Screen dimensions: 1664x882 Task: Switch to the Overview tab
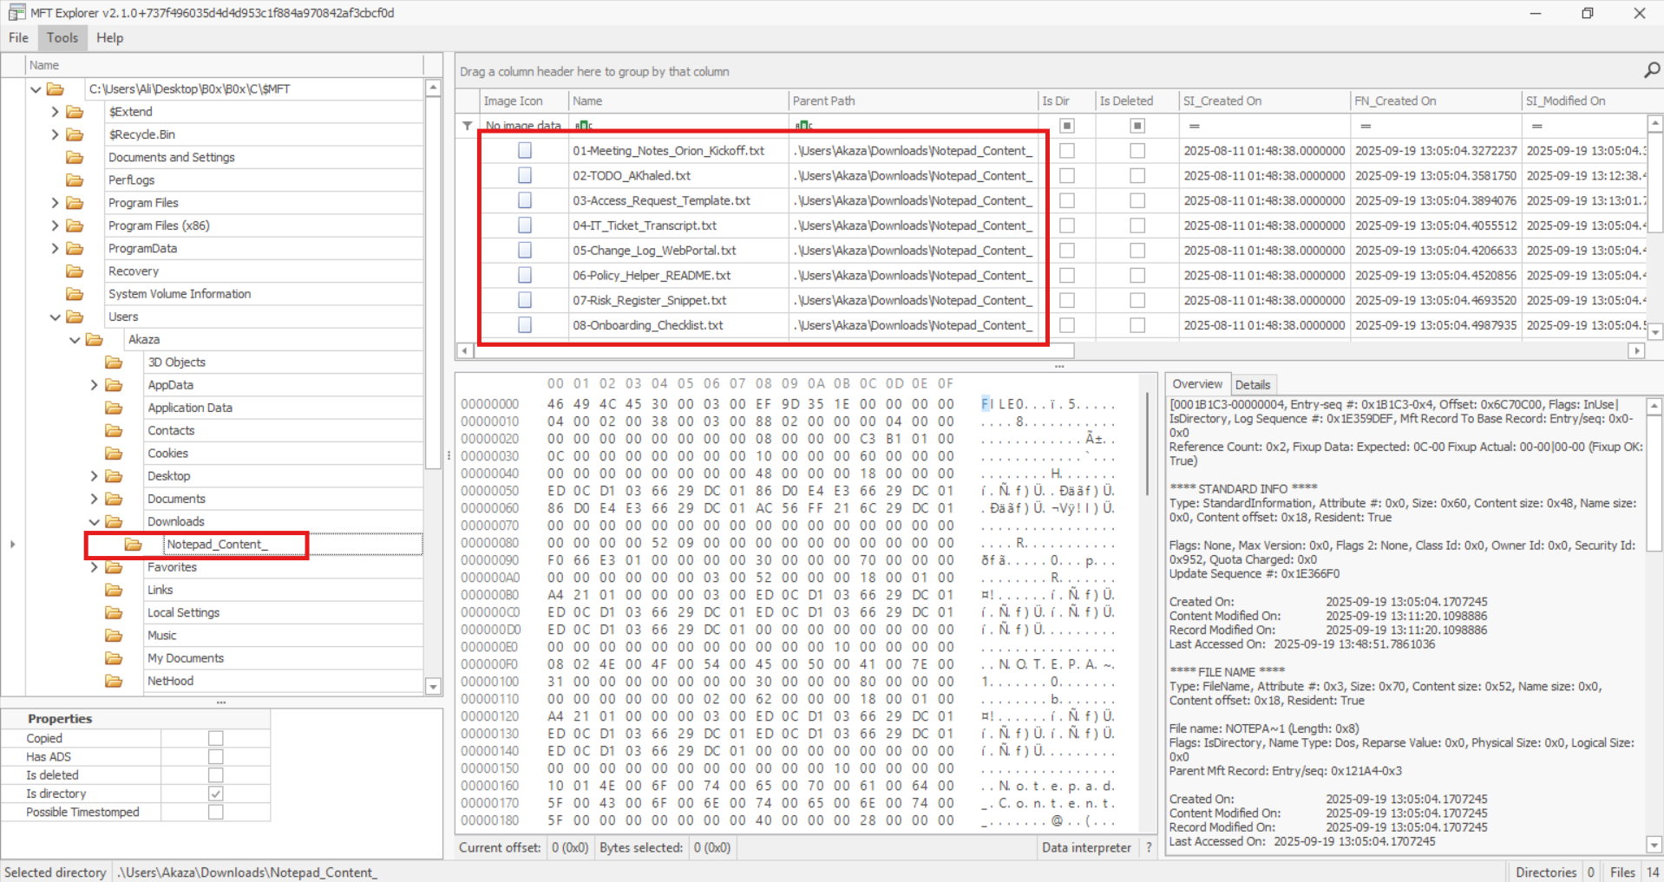[x=1197, y=384]
